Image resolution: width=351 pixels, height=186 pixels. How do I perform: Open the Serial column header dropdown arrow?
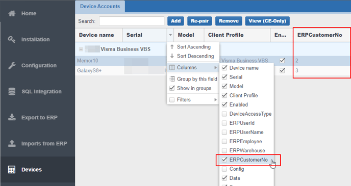point(170,35)
